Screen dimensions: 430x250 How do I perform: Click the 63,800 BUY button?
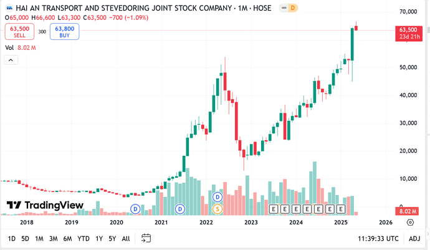(64, 32)
